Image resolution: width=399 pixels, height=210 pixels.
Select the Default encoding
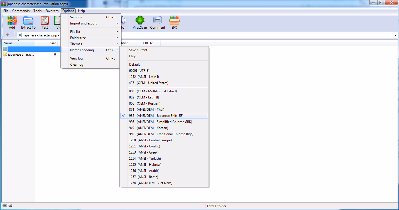(x=164, y=65)
